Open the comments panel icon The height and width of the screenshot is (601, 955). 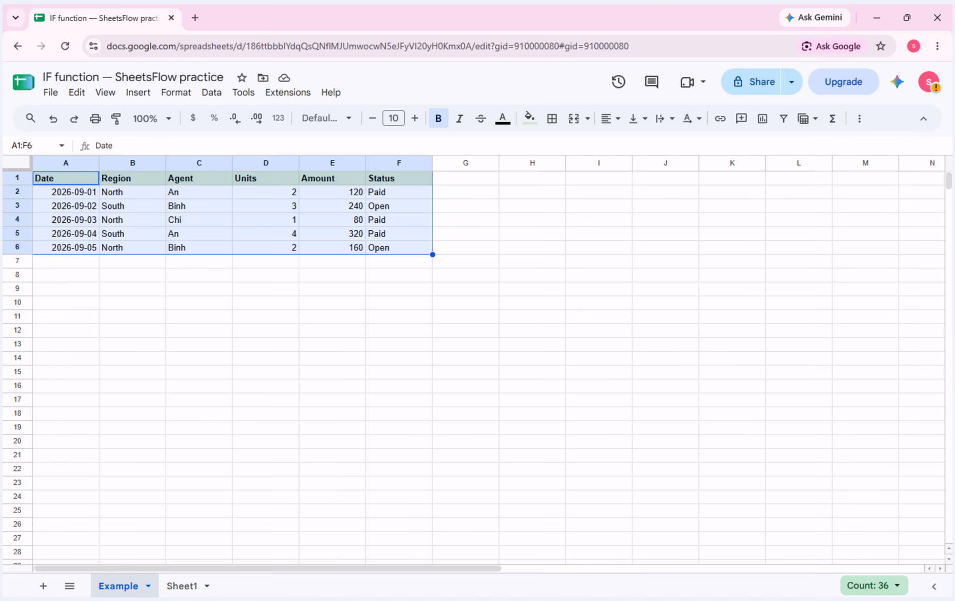pos(652,82)
